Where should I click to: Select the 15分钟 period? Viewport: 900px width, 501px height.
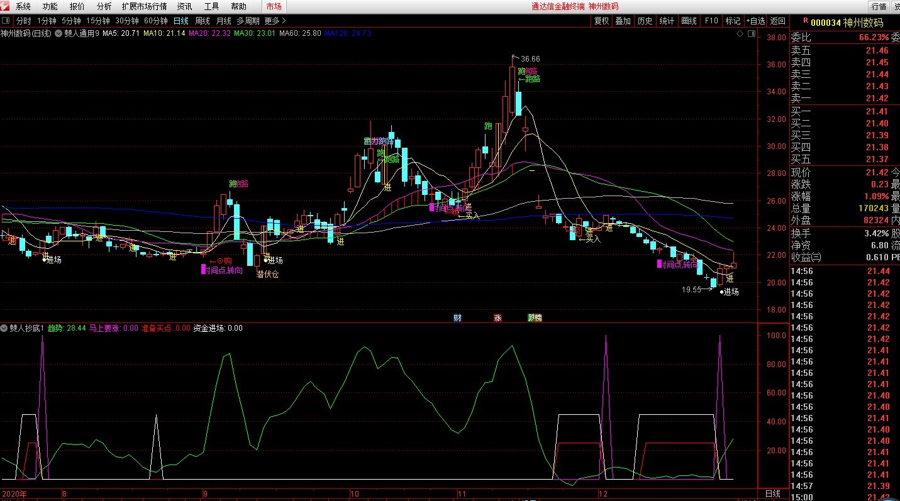point(98,21)
